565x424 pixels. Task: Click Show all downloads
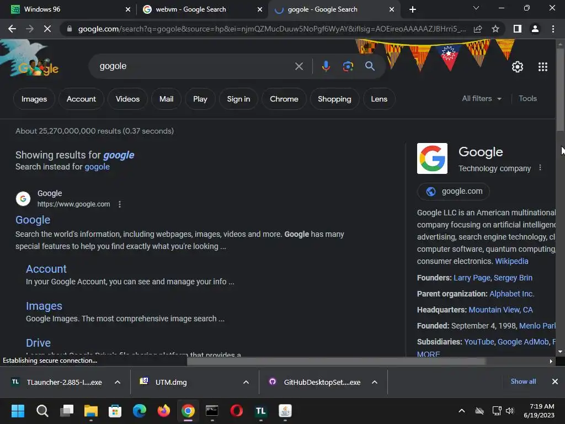[523, 381]
